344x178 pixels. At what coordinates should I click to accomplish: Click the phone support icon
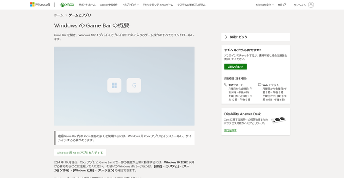(225, 85)
